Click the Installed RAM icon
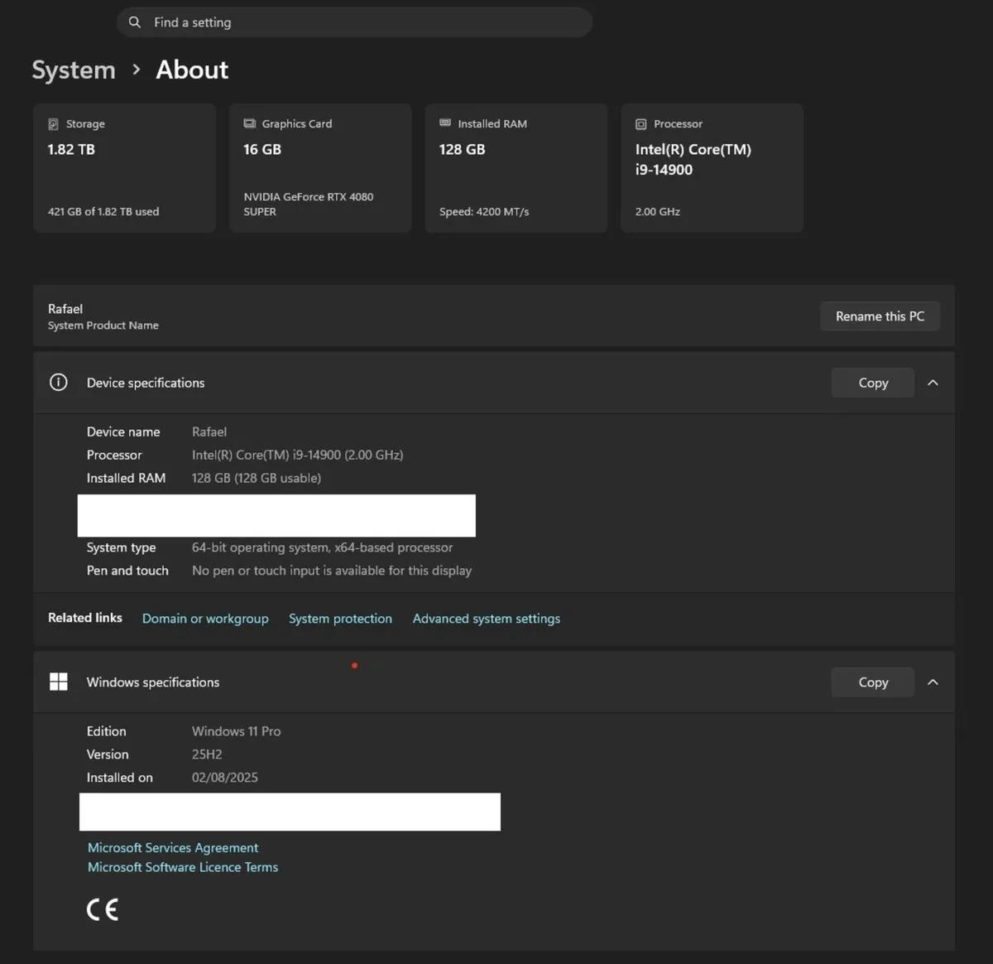The height and width of the screenshot is (964, 993). [445, 123]
